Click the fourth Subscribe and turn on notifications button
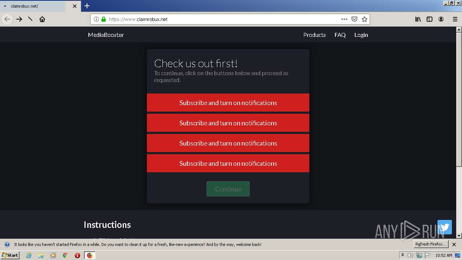462x260 pixels. tap(228, 163)
